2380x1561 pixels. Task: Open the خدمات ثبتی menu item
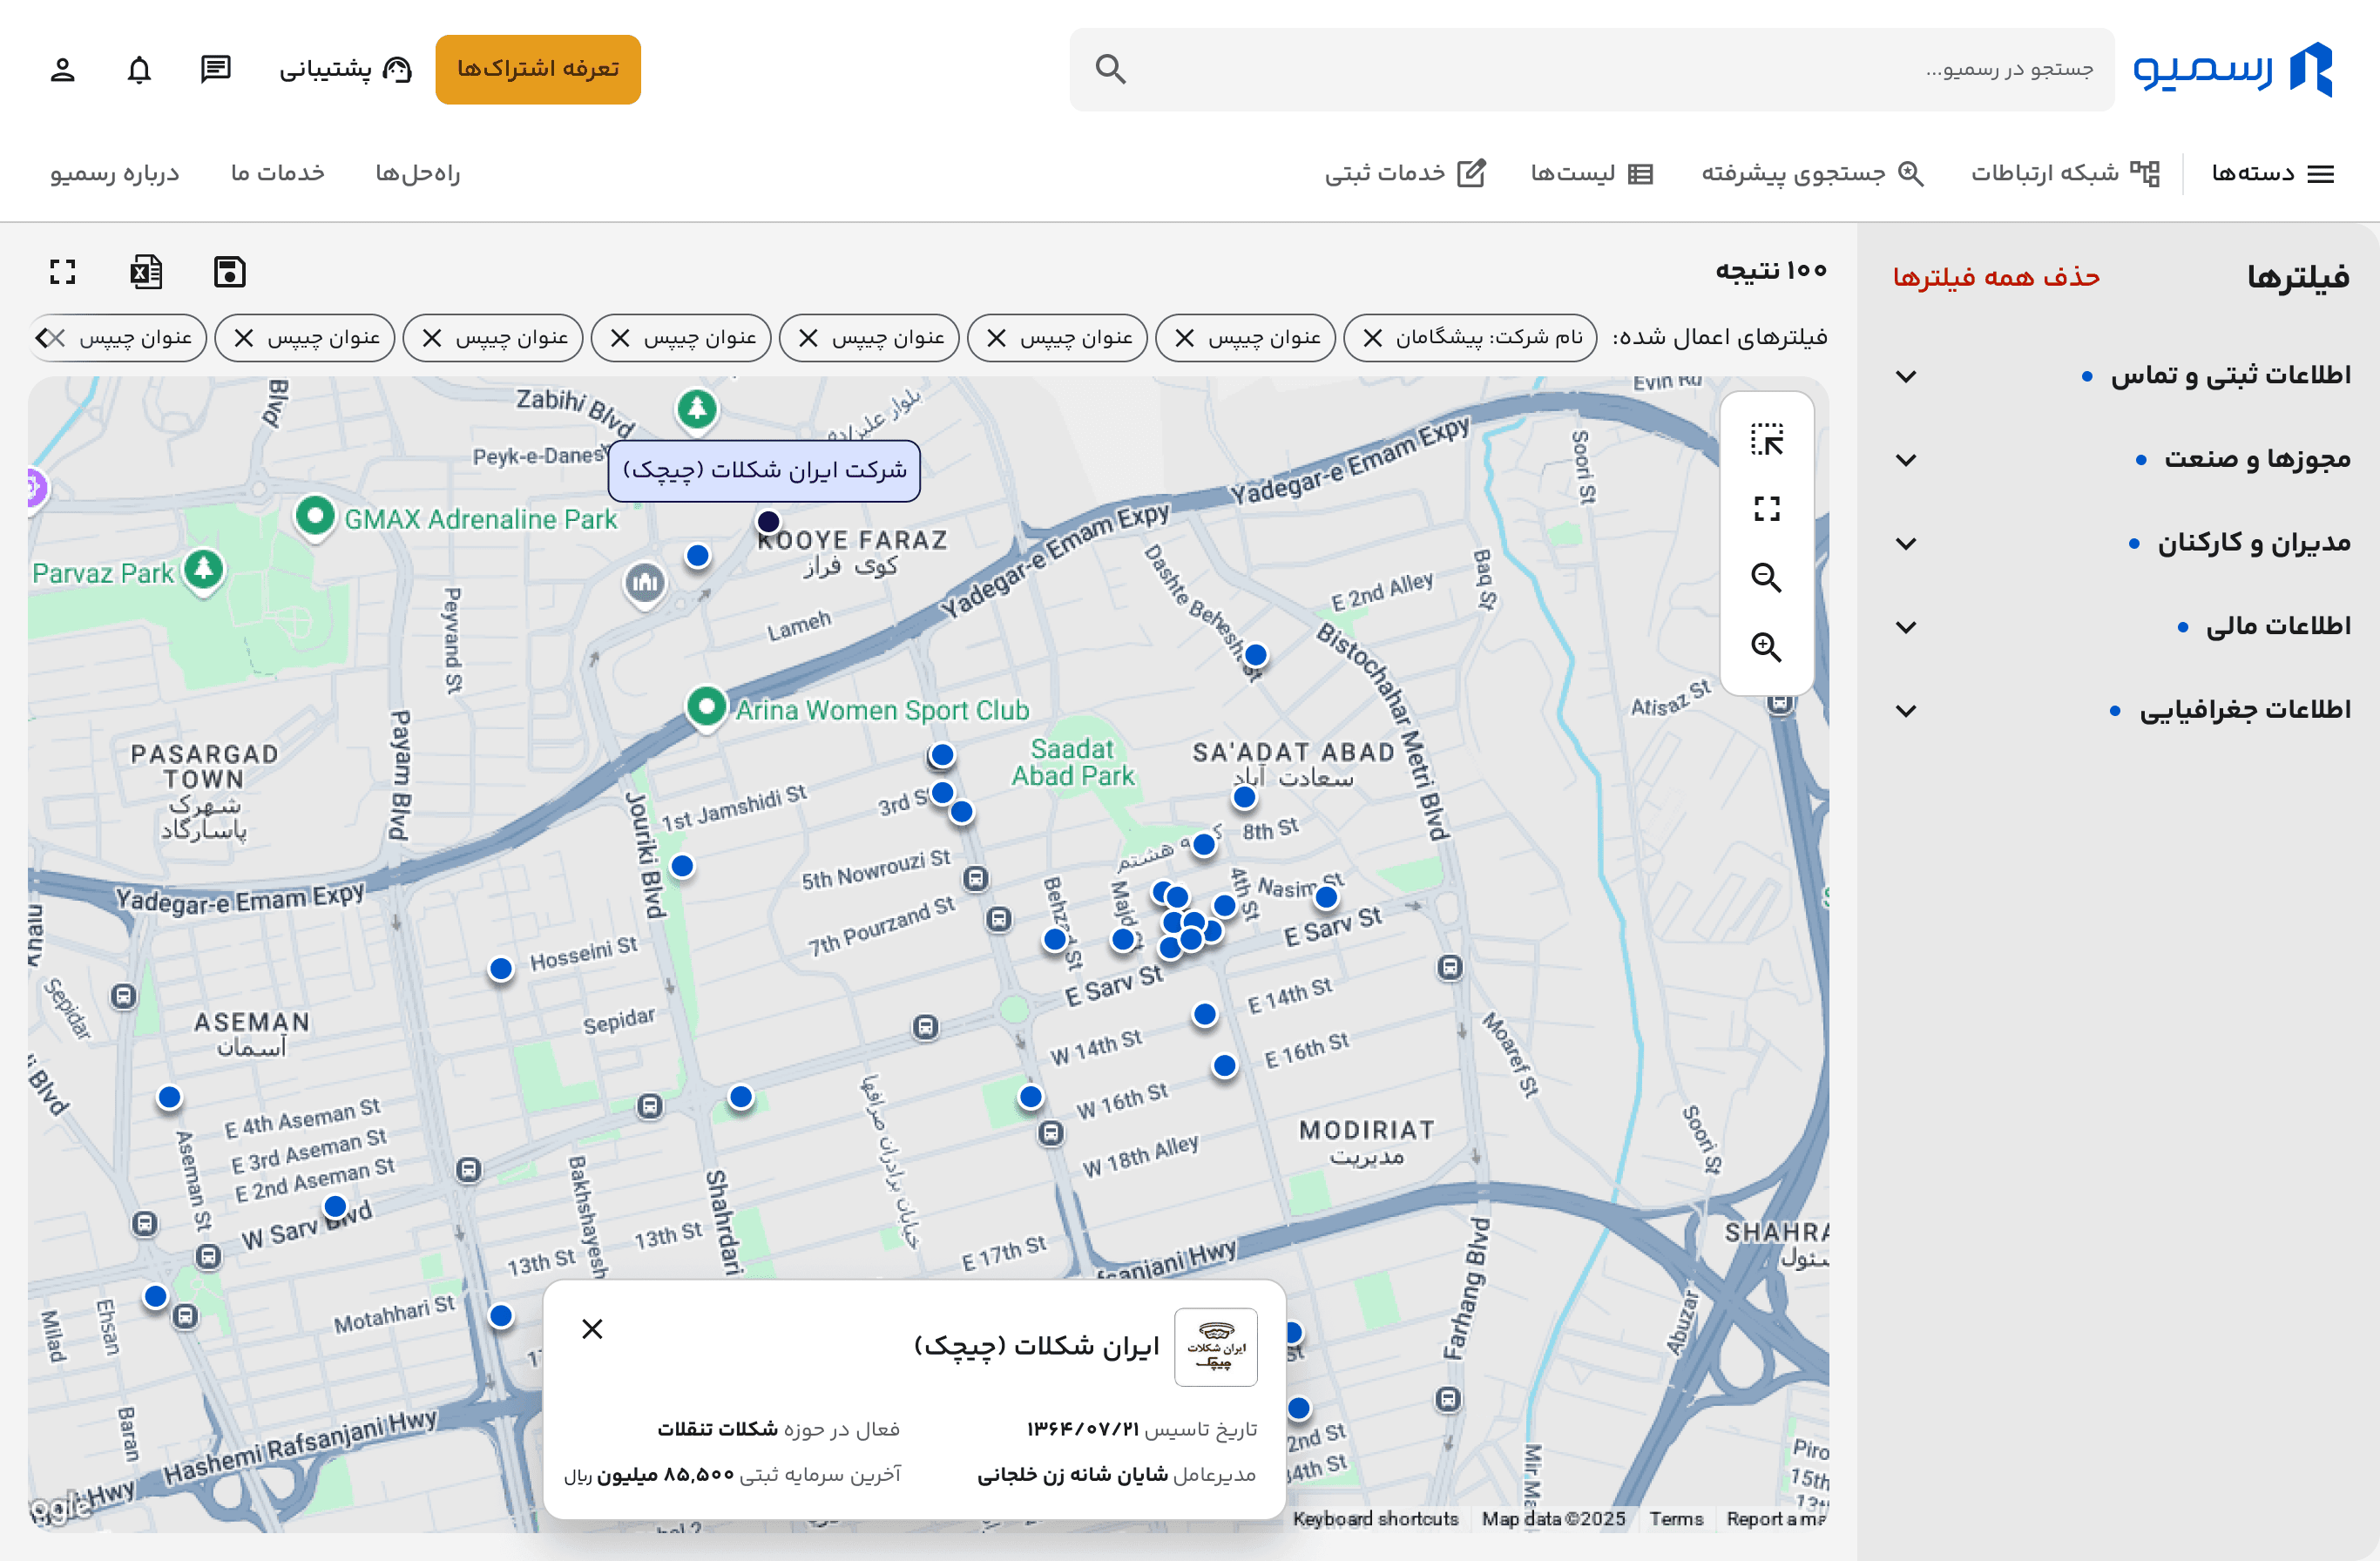pyautogui.click(x=1405, y=173)
